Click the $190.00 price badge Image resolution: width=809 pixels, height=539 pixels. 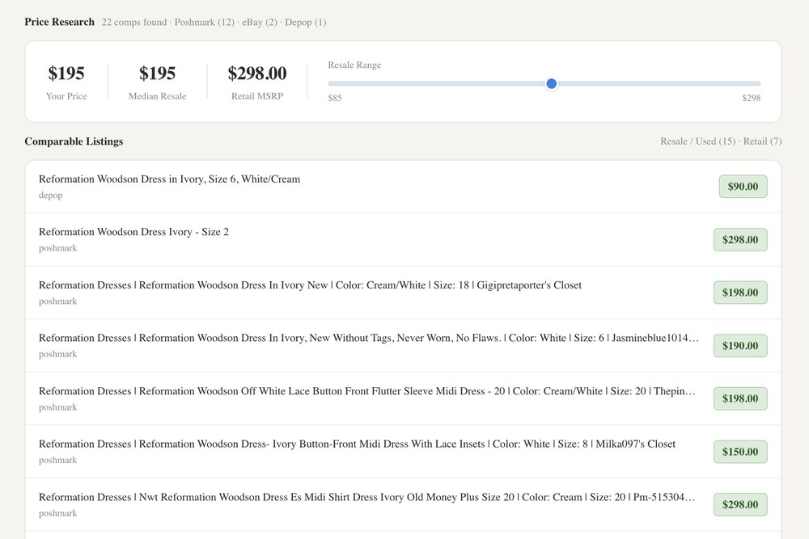[x=740, y=346]
